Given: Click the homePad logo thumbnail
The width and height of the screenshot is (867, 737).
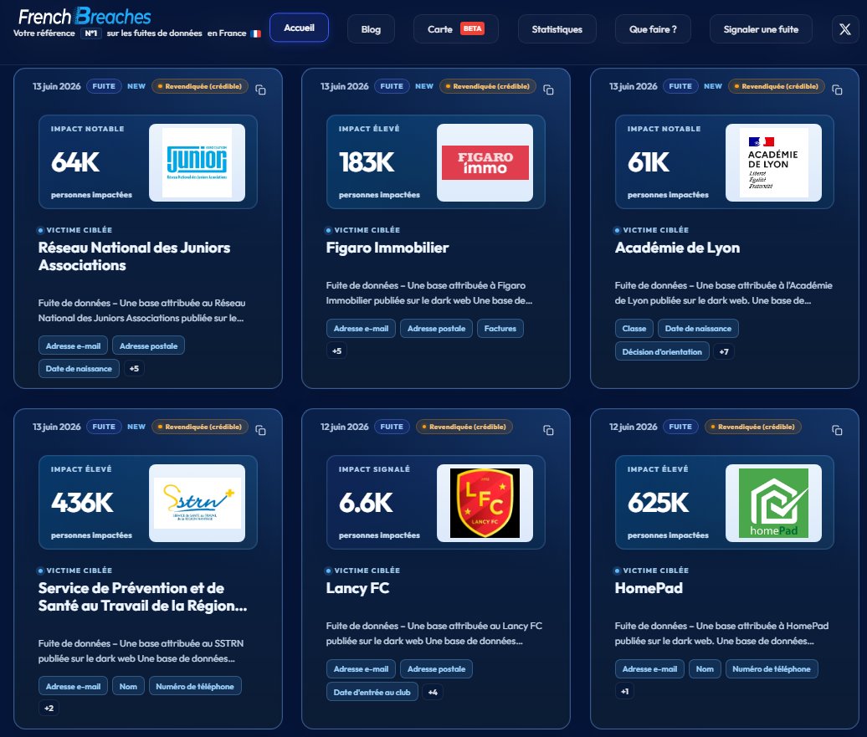Looking at the screenshot, I should click(x=773, y=503).
